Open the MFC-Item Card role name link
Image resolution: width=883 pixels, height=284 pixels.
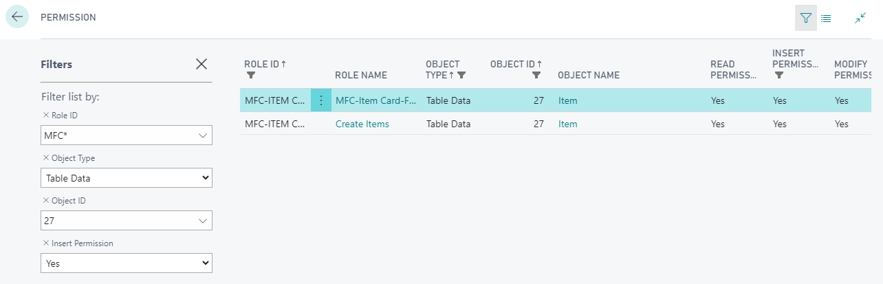point(376,100)
